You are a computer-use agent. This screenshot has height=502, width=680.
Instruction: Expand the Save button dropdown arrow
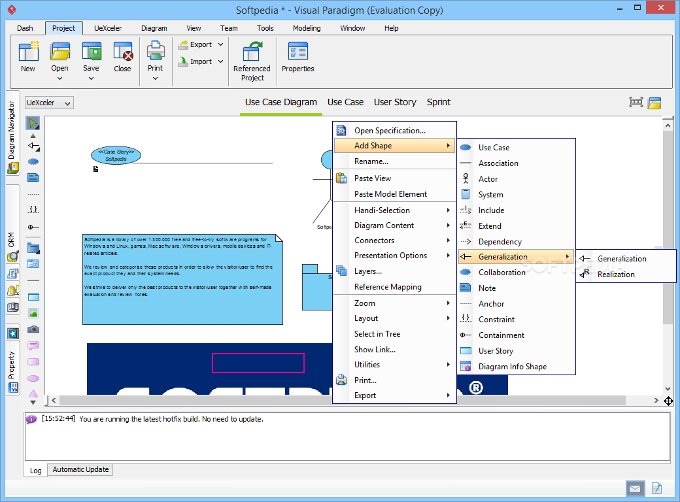tap(91, 78)
